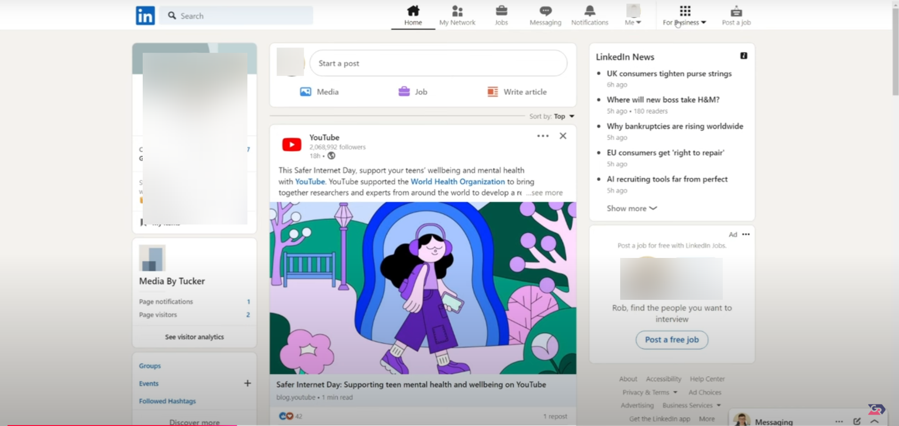Click the YouTube logo in the post
Viewport: 899px width, 426px height.
pos(292,145)
